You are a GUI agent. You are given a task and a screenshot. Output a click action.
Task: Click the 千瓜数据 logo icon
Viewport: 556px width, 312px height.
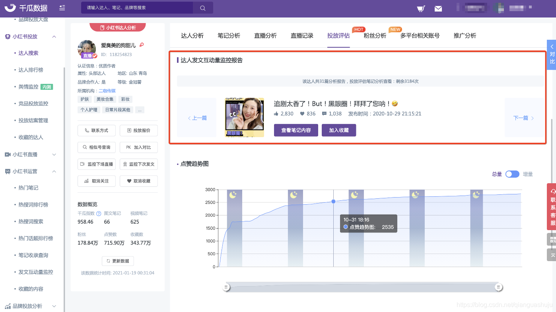point(10,8)
